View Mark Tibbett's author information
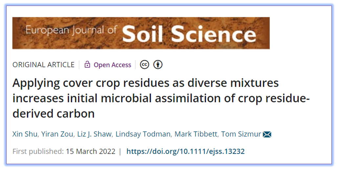337x169 pixels. (196, 134)
